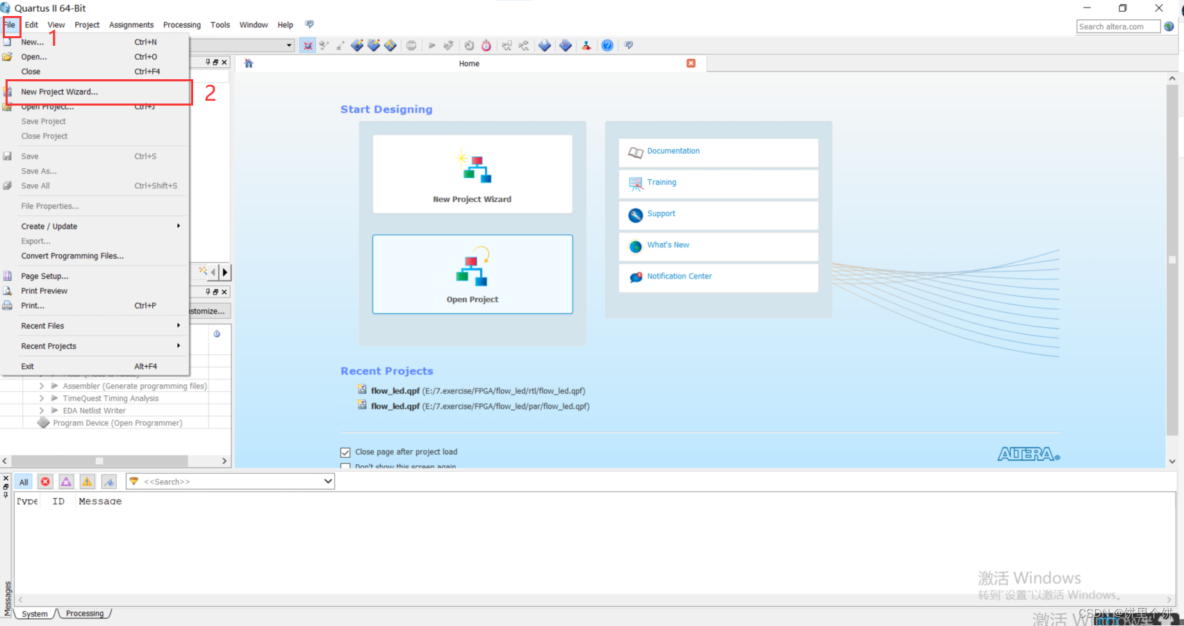Viewport: 1184px width, 626px height.
Task: Toggle 'Close page after project load' checkbox
Action: click(345, 452)
